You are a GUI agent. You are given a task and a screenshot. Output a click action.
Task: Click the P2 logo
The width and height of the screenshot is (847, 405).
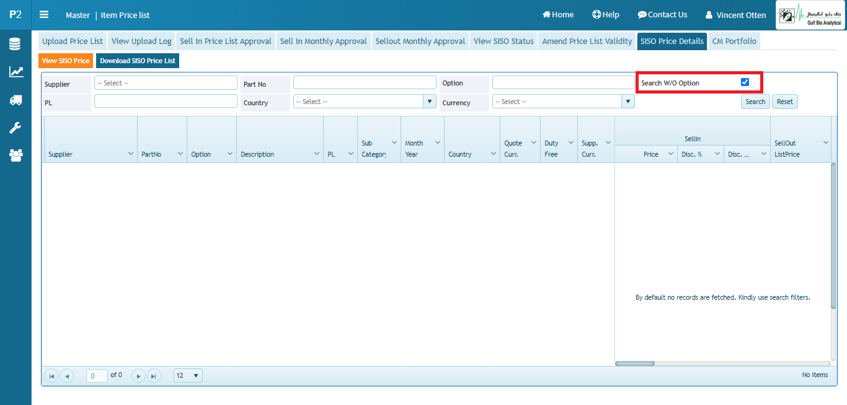coord(16,15)
